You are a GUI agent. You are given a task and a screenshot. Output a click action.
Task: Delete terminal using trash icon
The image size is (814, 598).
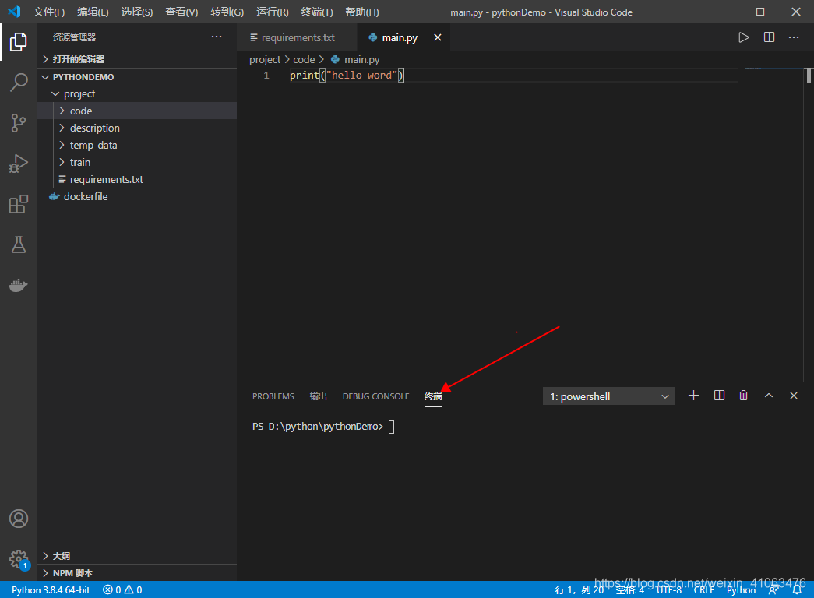click(x=743, y=396)
